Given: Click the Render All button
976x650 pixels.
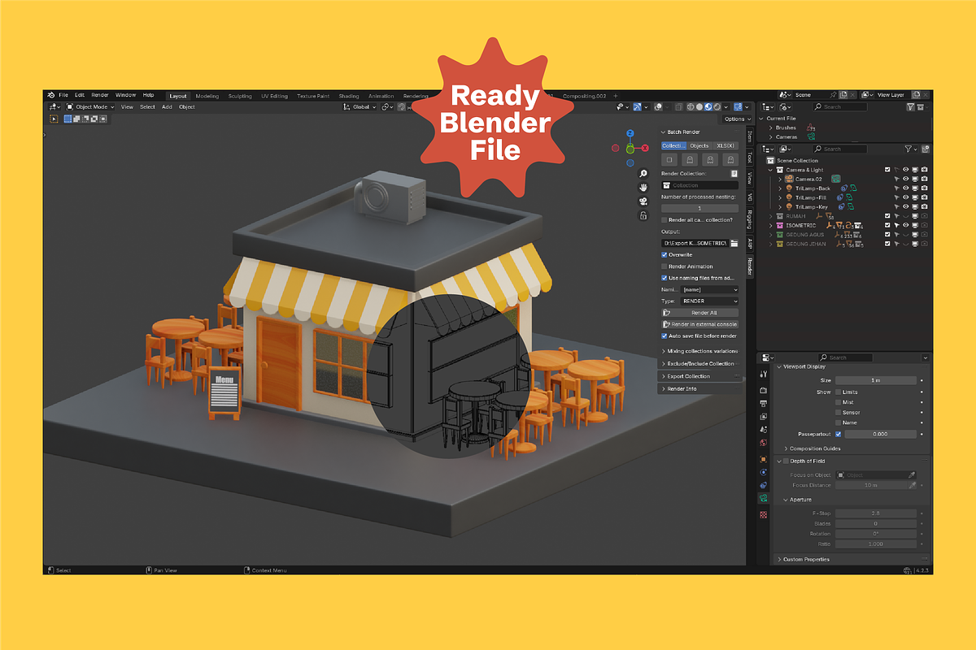Looking at the screenshot, I should [699, 312].
